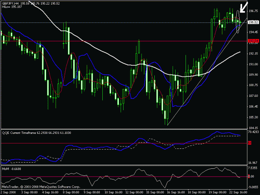Select the white ellipse drawn around last candles
This screenshot has height=195, width=260.
[238, 22]
